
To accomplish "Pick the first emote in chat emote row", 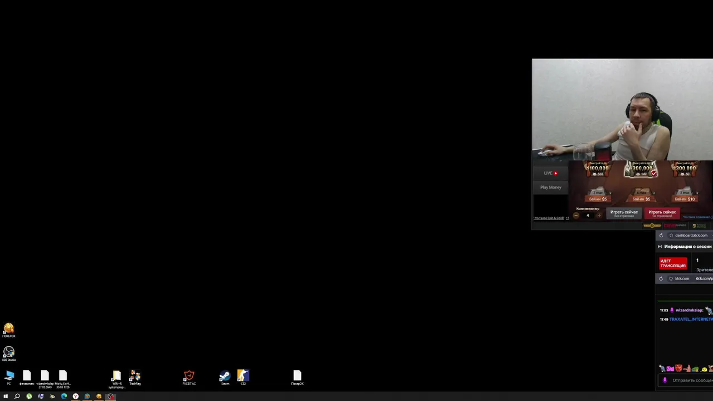I will pos(662,368).
